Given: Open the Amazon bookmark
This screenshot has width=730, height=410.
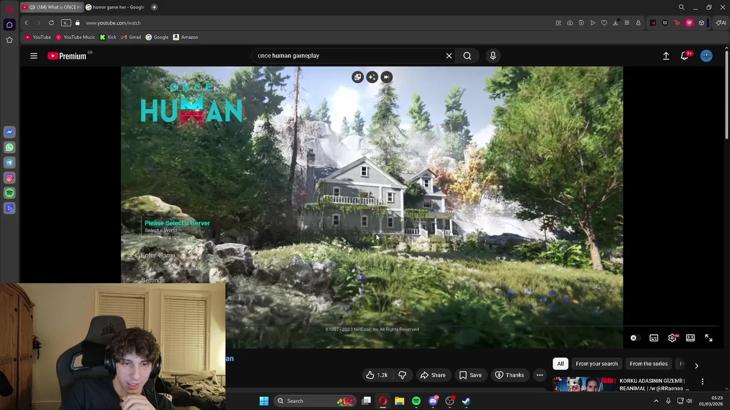Looking at the screenshot, I should [x=185, y=37].
